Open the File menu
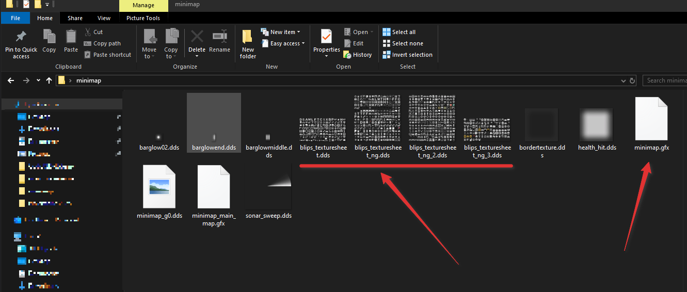Image resolution: width=687 pixels, height=292 pixels. tap(15, 18)
